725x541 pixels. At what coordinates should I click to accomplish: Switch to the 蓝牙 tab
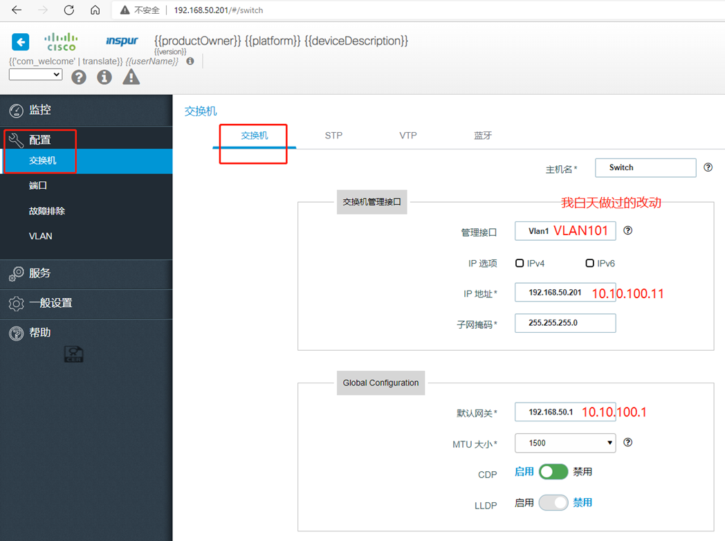[x=483, y=136]
